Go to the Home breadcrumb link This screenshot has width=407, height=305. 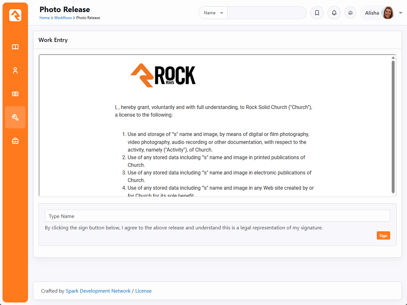[45, 18]
